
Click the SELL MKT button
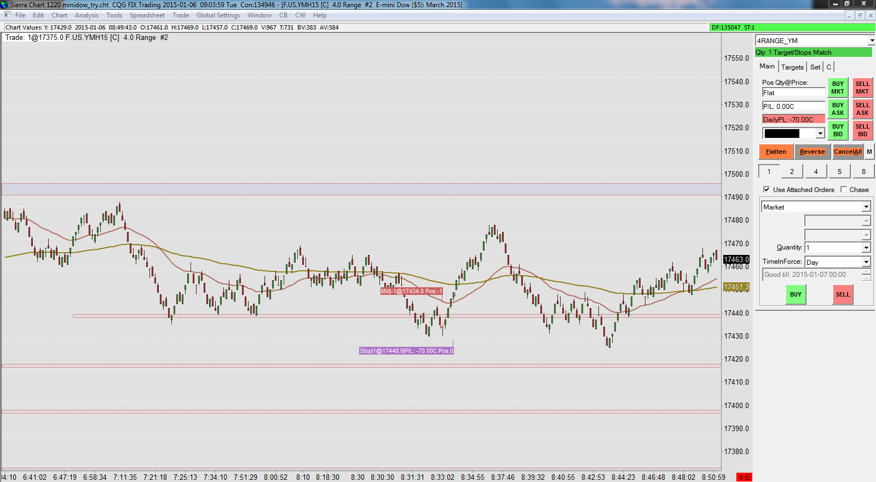click(862, 88)
